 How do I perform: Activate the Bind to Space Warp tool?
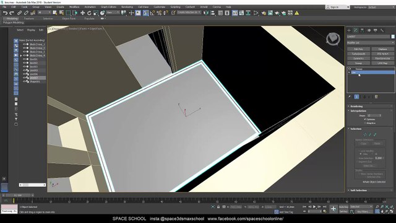coord(33,13)
